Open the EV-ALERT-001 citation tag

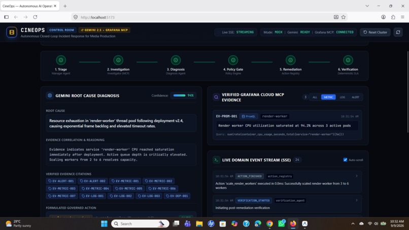(x=61, y=181)
